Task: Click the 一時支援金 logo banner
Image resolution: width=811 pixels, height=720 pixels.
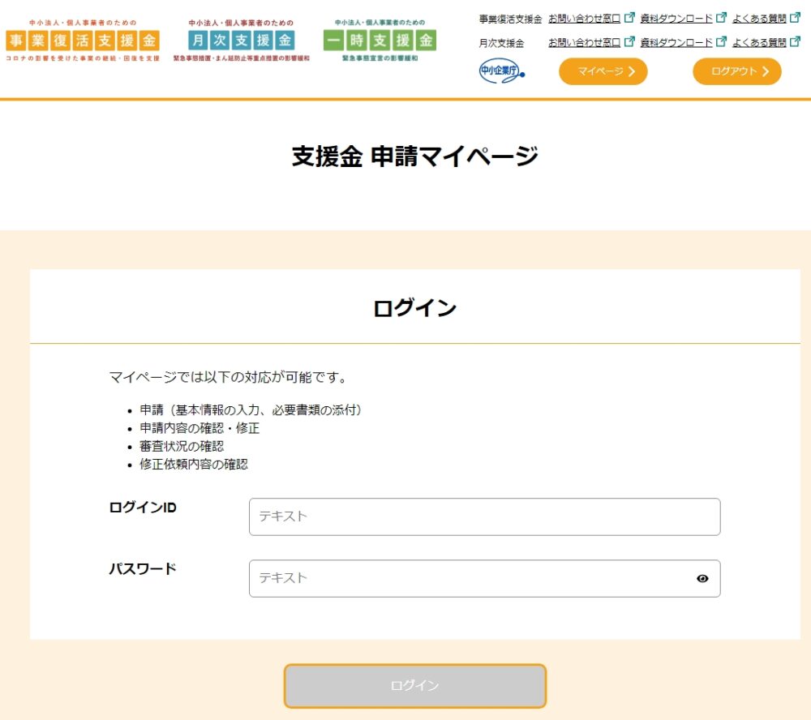Action: [x=380, y=41]
